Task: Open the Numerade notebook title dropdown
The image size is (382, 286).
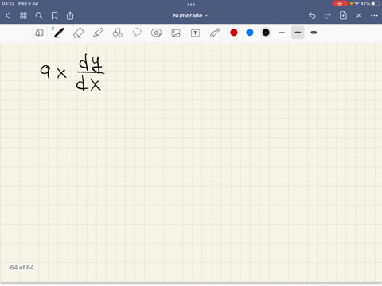Action: pos(190,16)
